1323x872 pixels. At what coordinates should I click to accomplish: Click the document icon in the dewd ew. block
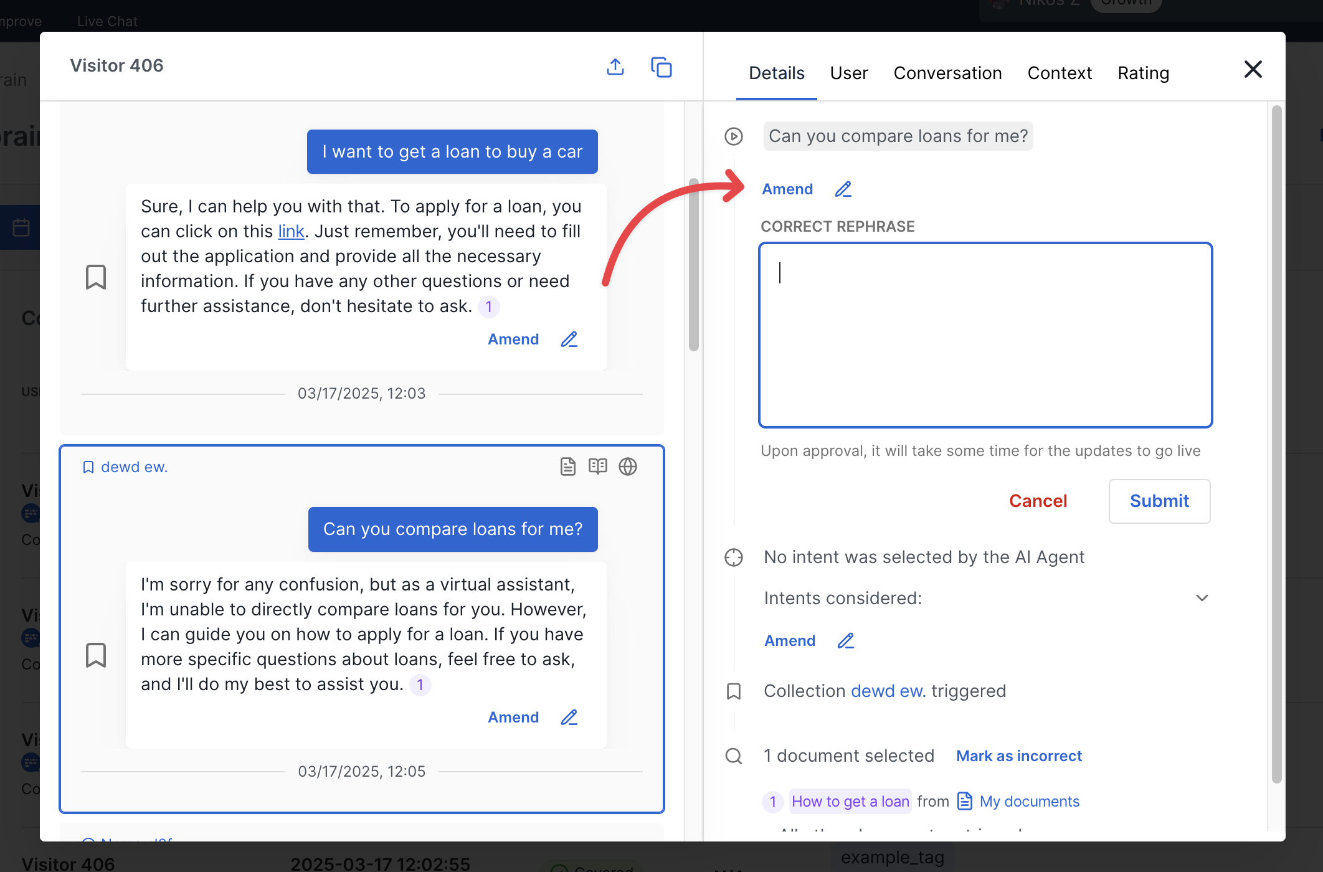tap(567, 467)
